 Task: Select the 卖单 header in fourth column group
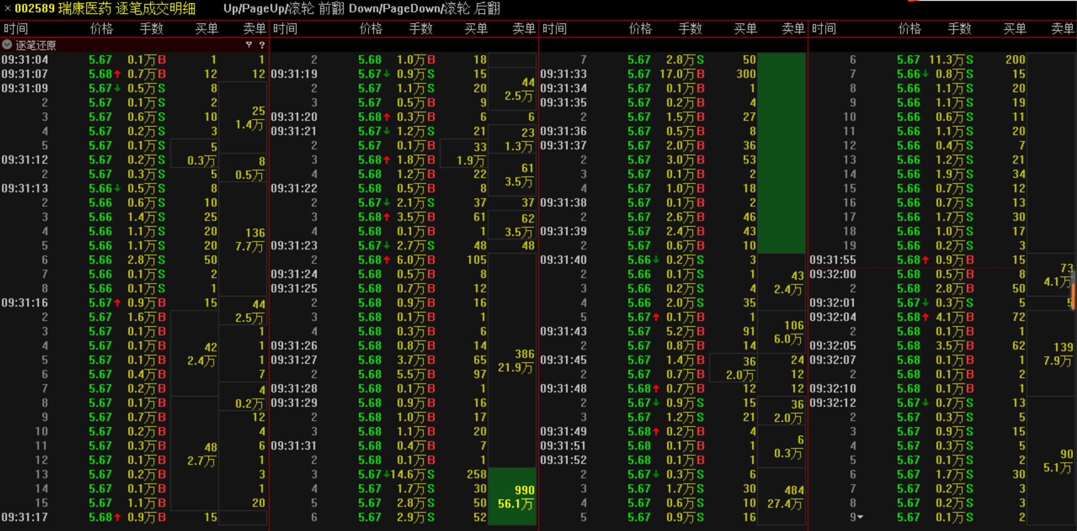tap(1062, 29)
